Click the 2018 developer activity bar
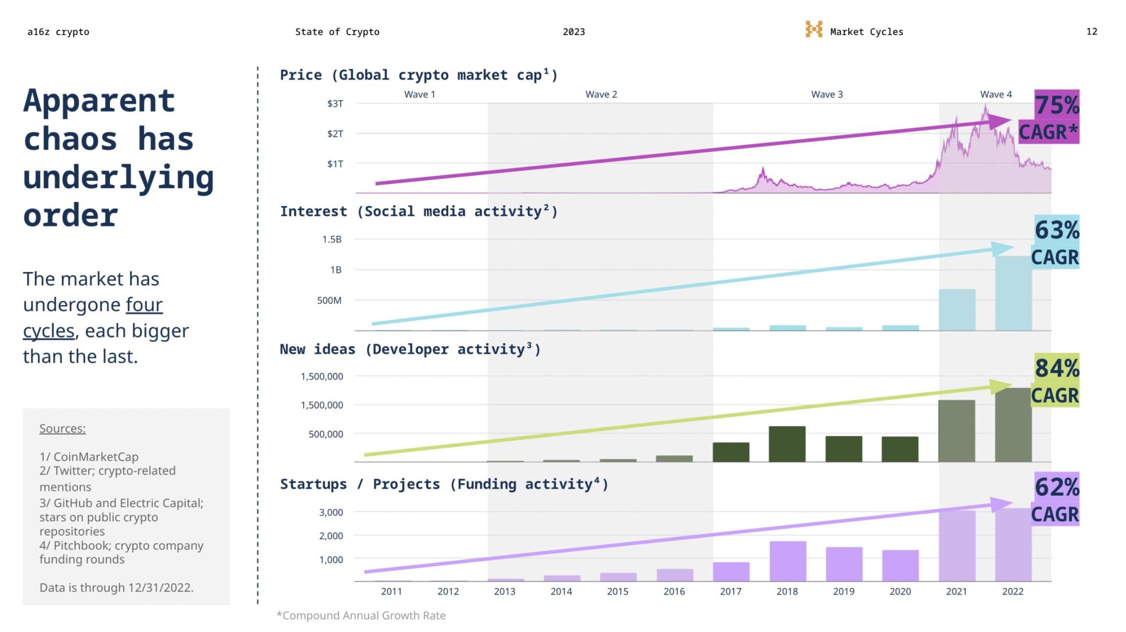Screen dimensions: 1126x632 787,444
